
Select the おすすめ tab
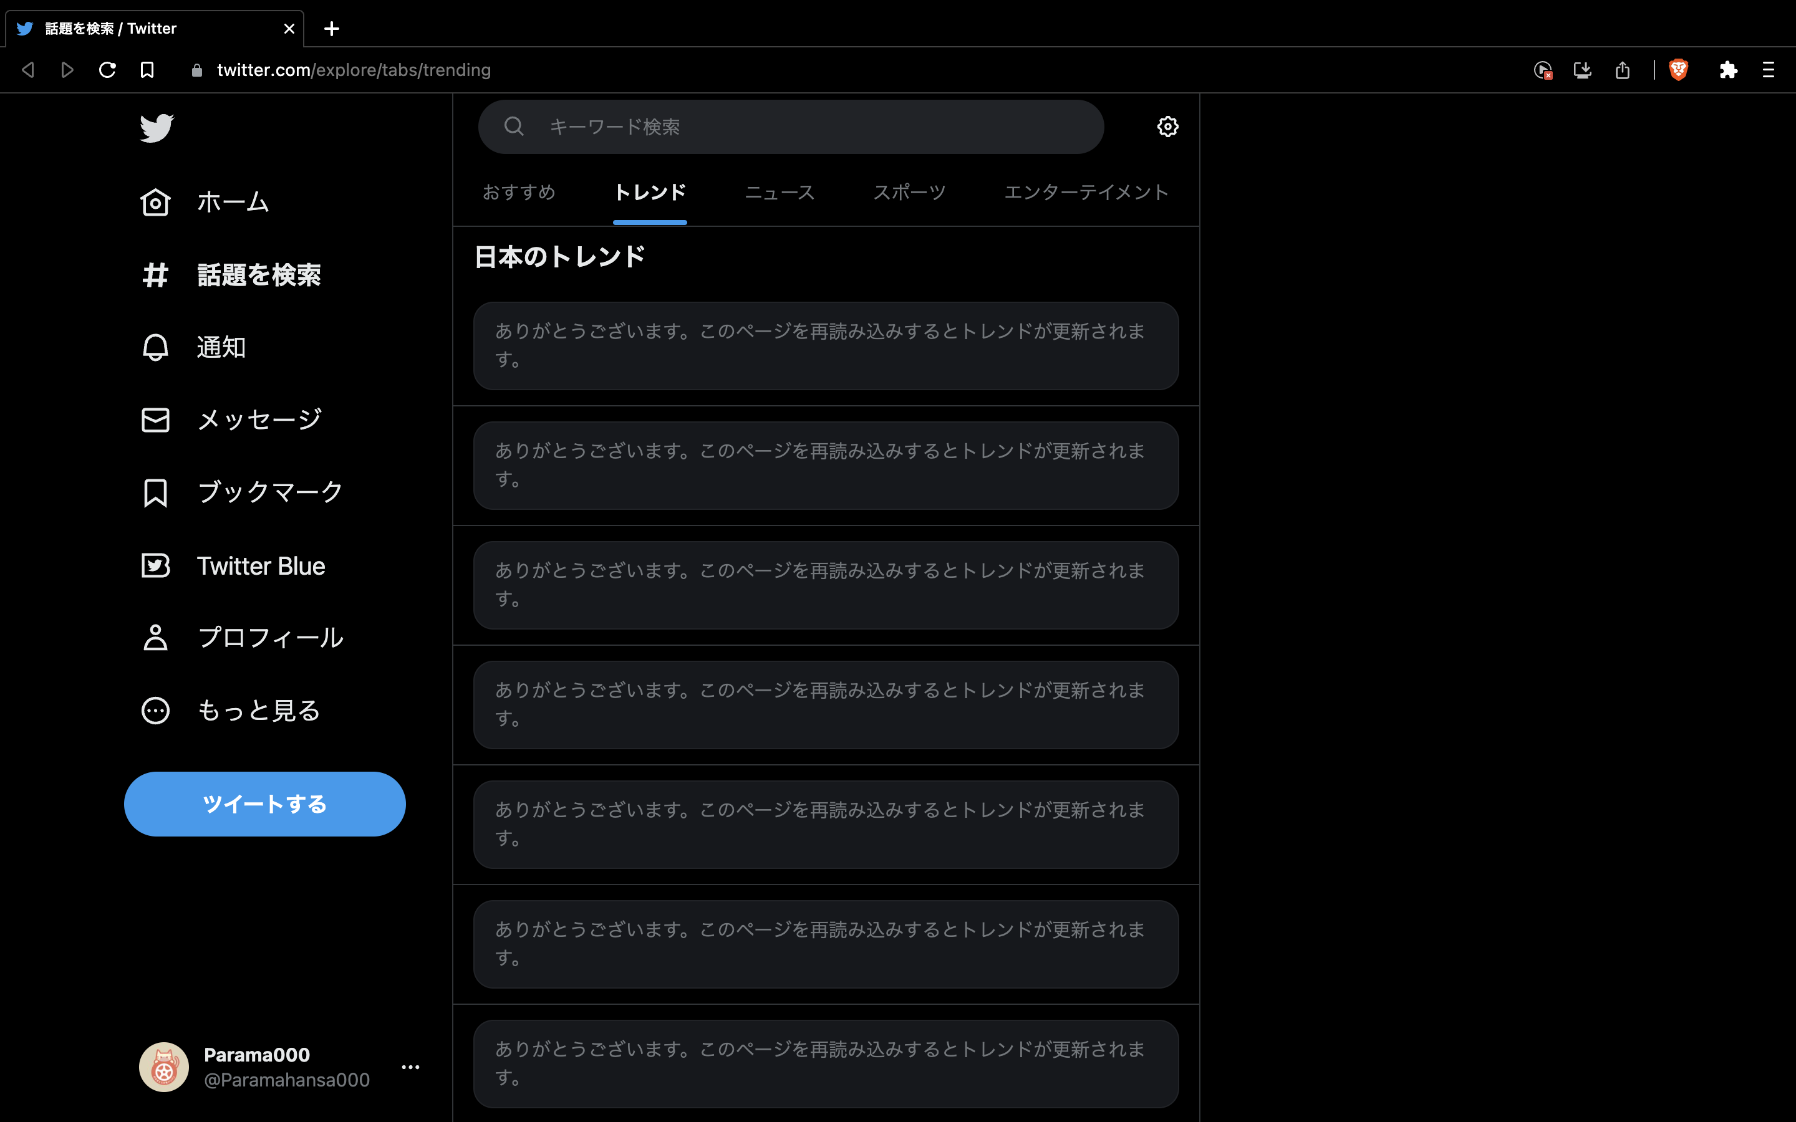click(x=519, y=192)
